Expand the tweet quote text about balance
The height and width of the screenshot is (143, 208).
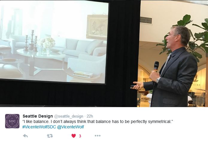[x=98, y=122]
